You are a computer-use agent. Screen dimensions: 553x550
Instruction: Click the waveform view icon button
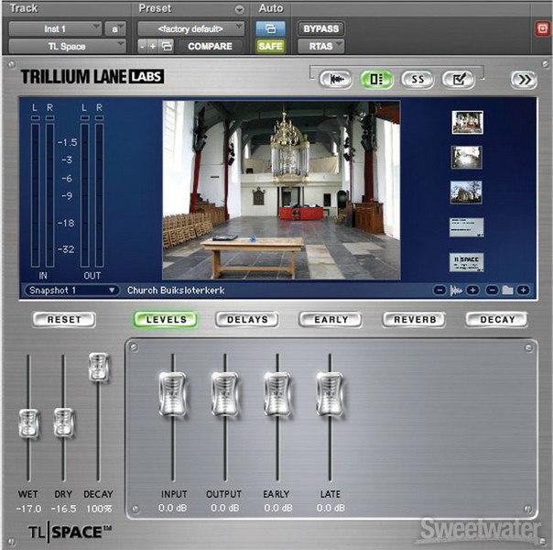point(335,80)
